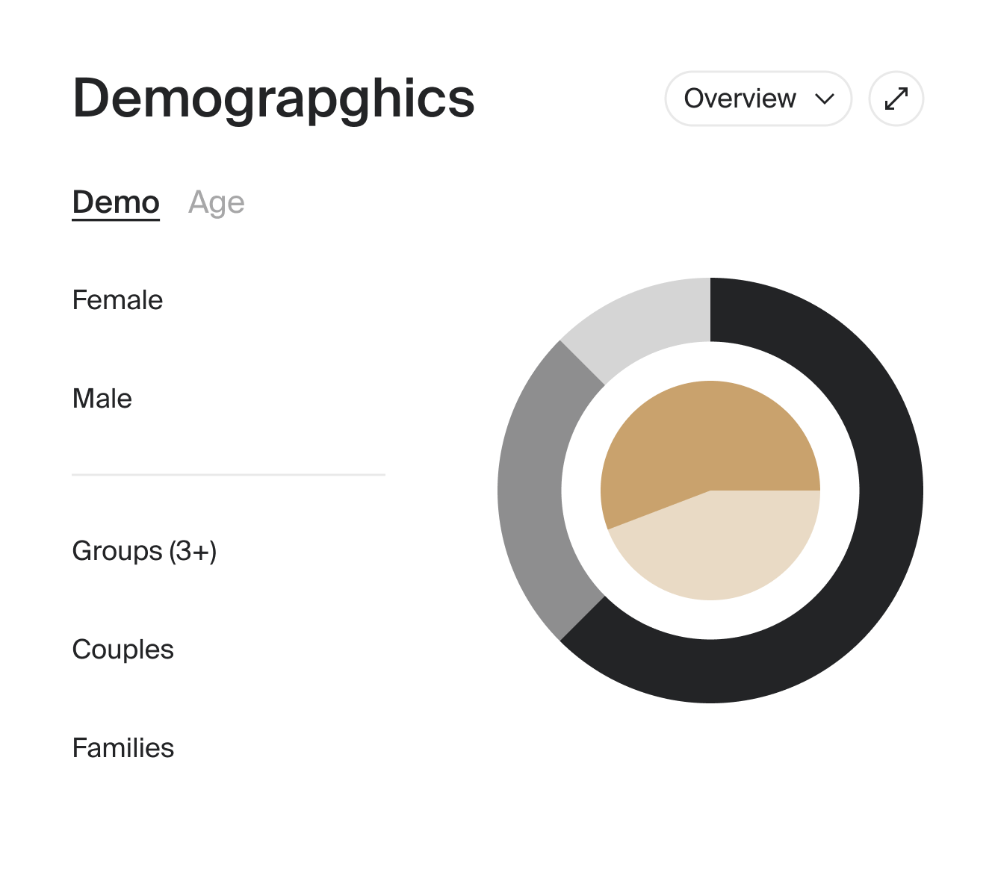995x887 pixels.
Task: Click the center of the donut chart
Action: pyautogui.click(x=710, y=491)
